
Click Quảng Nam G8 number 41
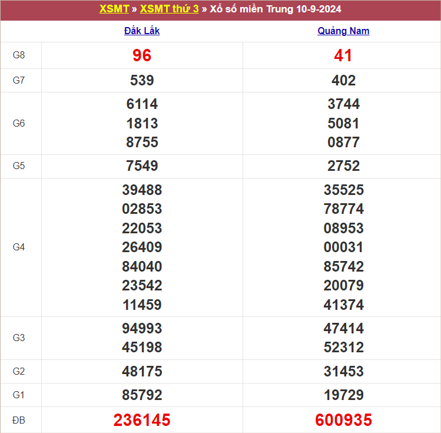pos(343,55)
